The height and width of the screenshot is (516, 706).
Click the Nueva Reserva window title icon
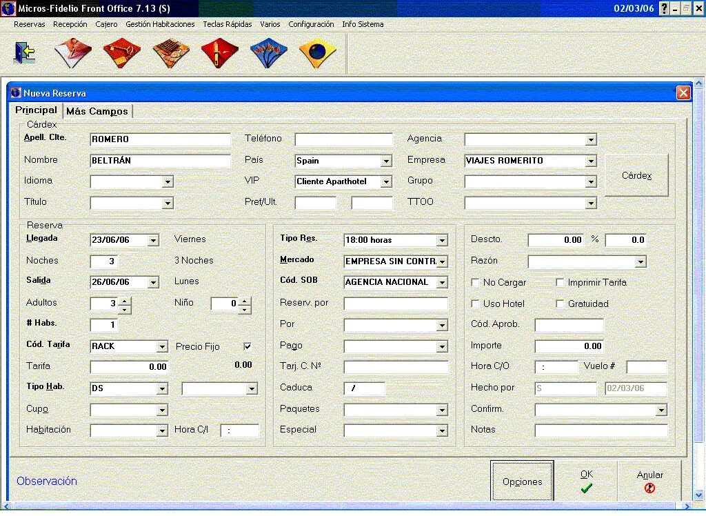pyautogui.click(x=16, y=93)
